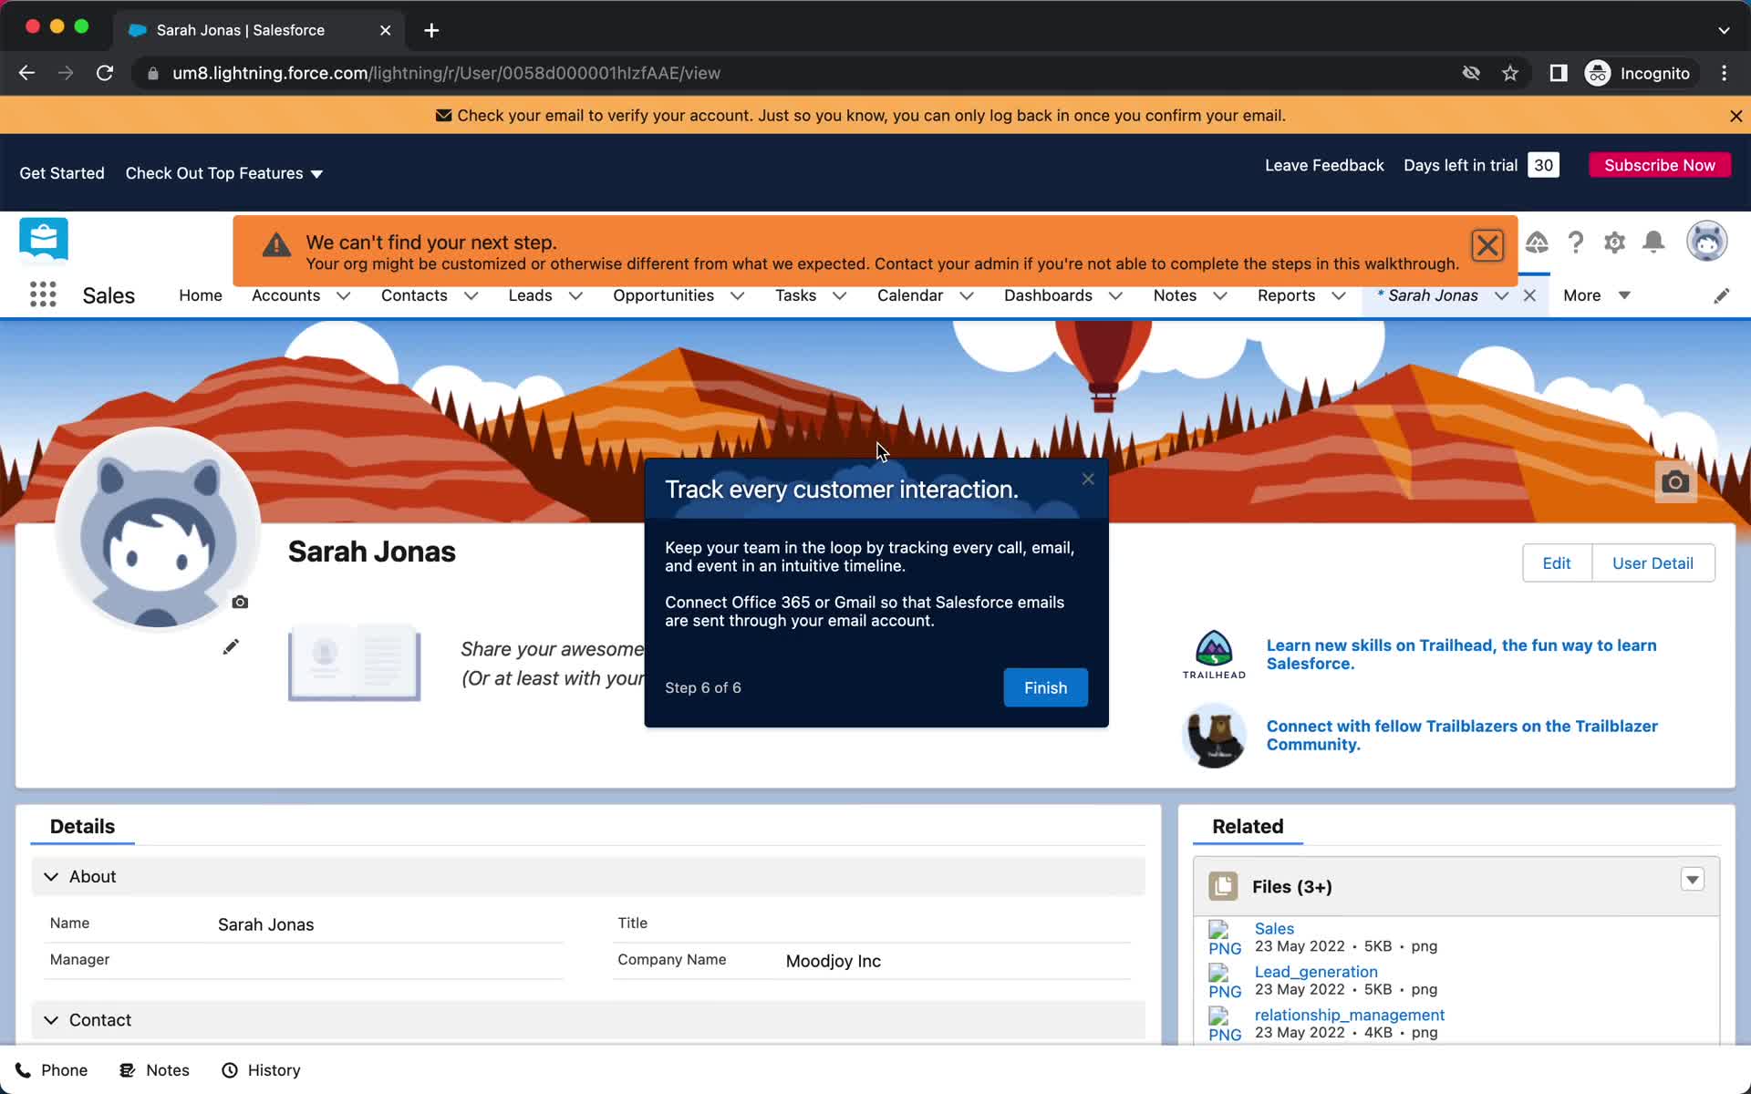Open the Opportunities tab dropdown chevron

738,295
